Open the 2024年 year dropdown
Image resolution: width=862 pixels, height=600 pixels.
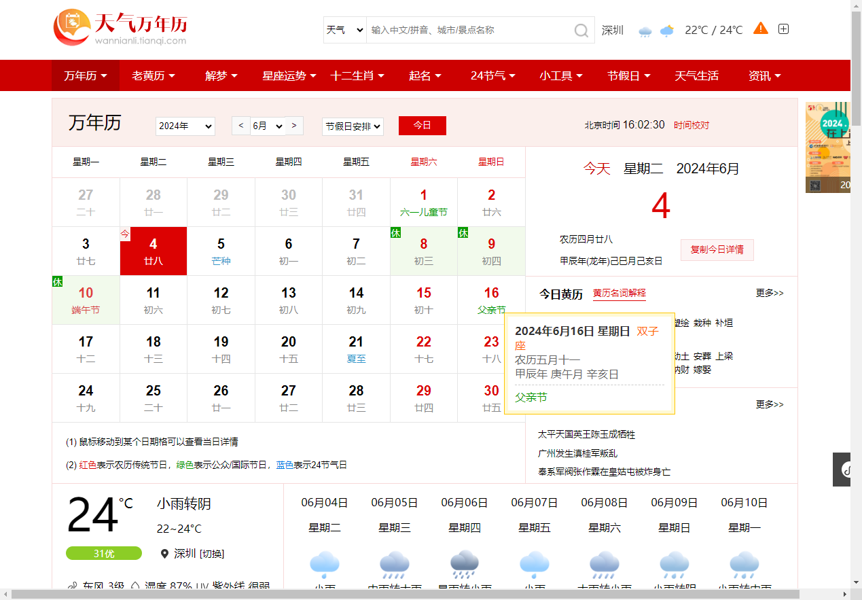[185, 126]
